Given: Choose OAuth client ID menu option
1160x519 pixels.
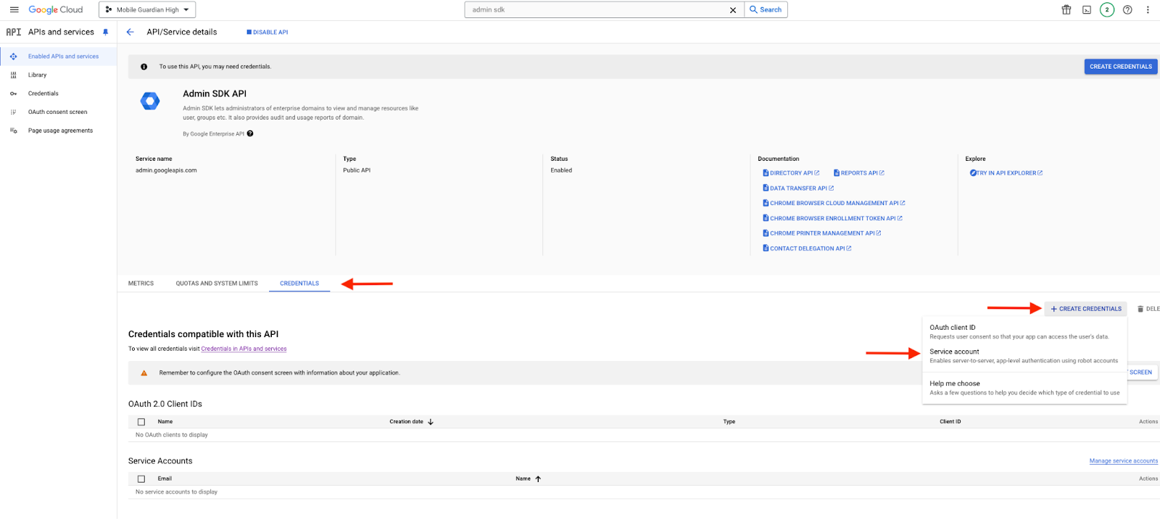Looking at the screenshot, I should click(x=953, y=328).
